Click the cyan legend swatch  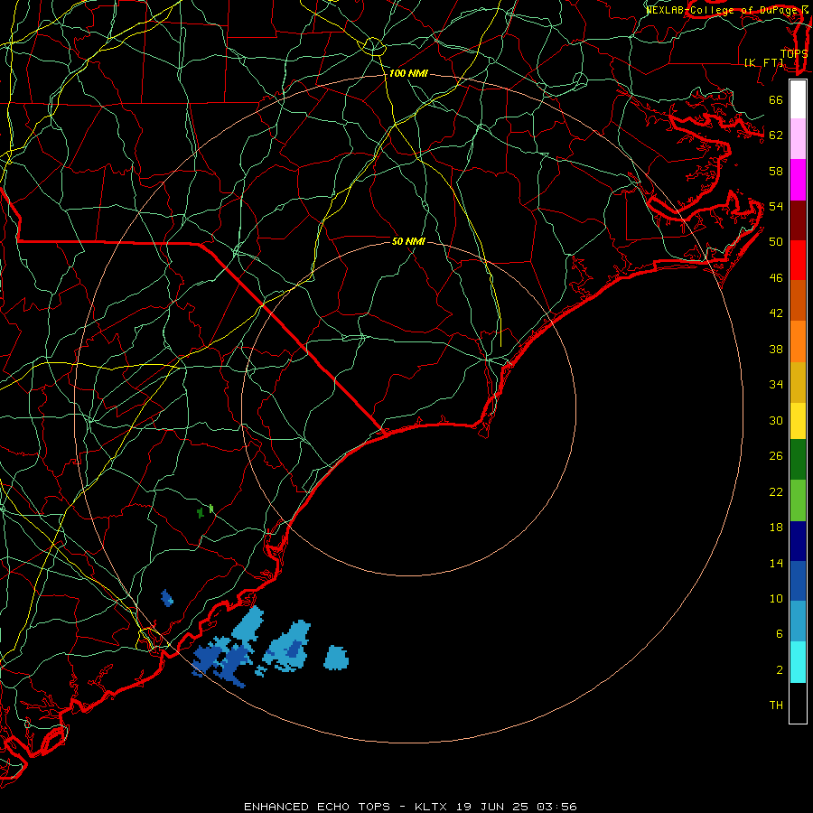coord(798,662)
